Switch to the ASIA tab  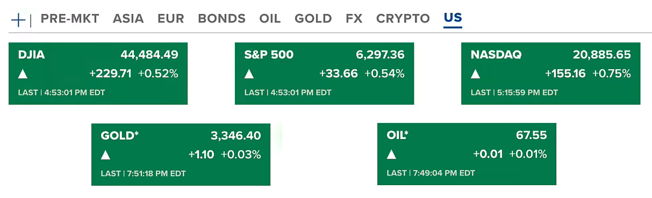[x=128, y=19]
